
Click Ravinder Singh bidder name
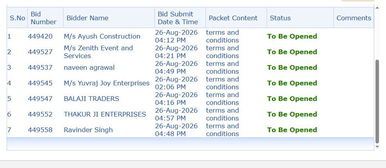pos(88,130)
